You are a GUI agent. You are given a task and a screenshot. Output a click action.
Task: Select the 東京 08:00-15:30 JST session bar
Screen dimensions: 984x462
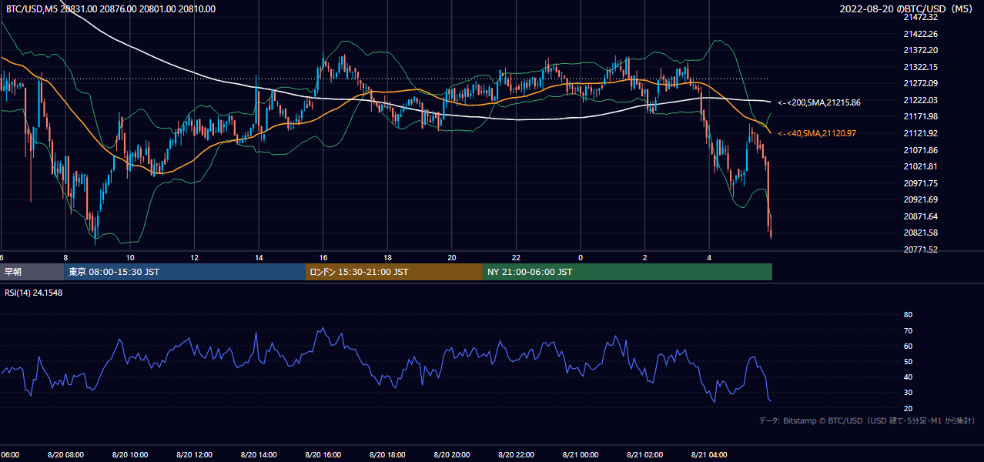click(x=186, y=272)
